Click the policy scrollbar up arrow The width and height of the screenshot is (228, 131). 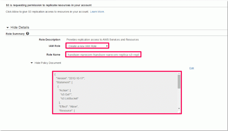179,73
